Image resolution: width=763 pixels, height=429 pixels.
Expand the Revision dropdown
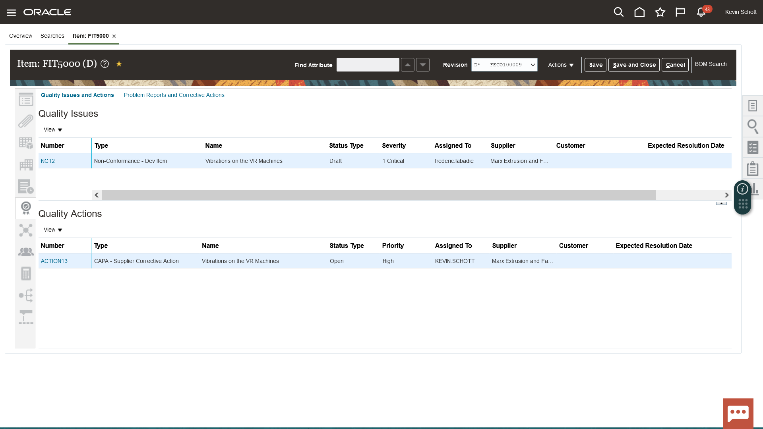(x=533, y=65)
